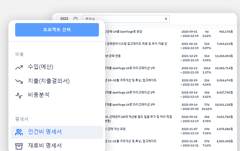Click the 비용분석 activity pulse icon

(19, 96)
